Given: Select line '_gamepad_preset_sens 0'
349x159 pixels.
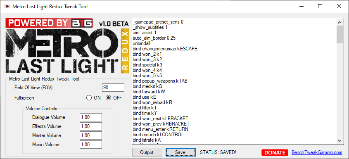Looking at the screenshot, I should (x=158, y=22).
